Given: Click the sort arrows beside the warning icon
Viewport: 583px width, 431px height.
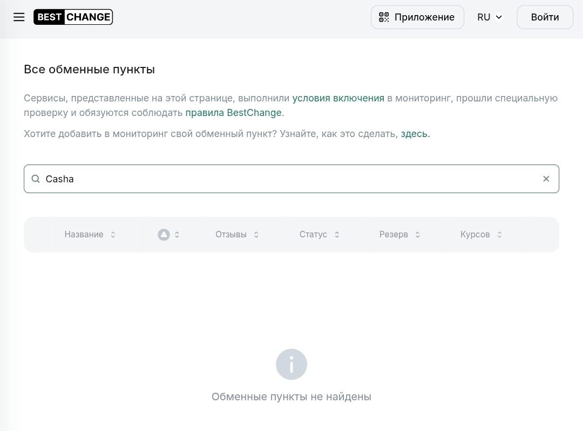Looking at the screenshot, I should [177, 235].
